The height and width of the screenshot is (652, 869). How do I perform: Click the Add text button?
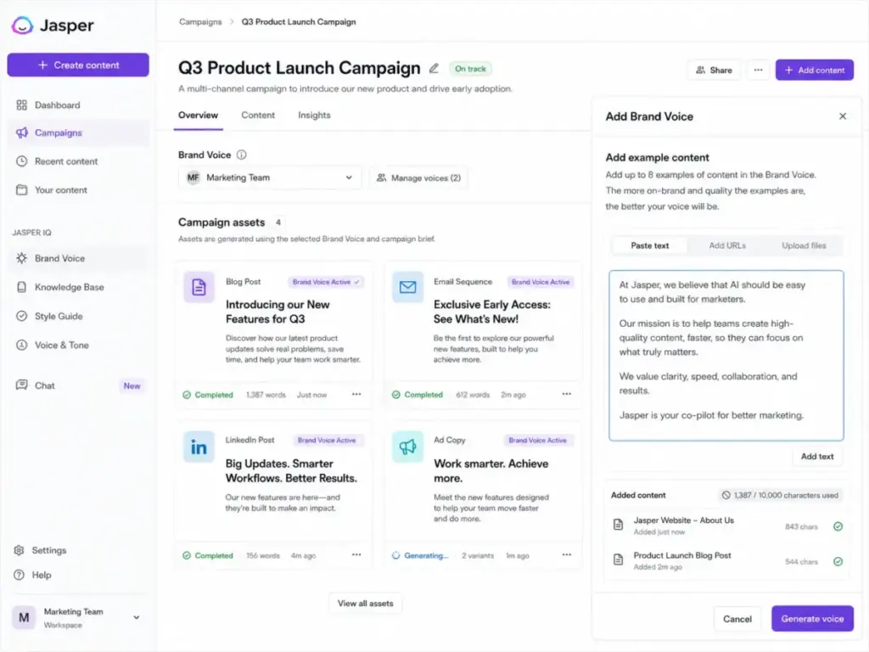(817, 456)
